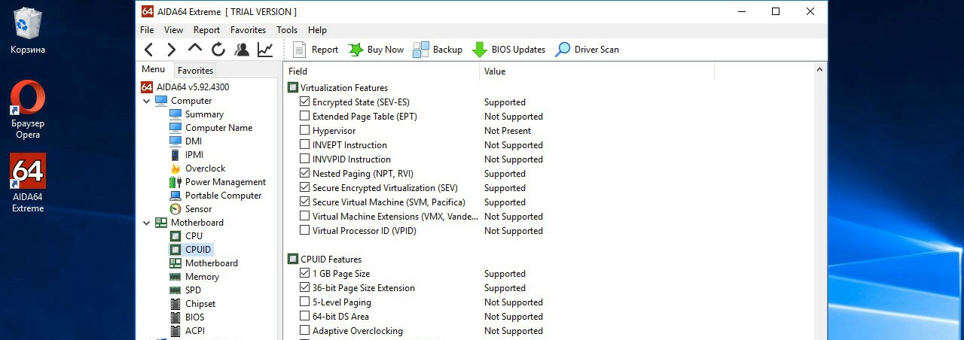Screen dimensions: 964x340
Task: Click the Backup toolbar button
Action: 438,50
